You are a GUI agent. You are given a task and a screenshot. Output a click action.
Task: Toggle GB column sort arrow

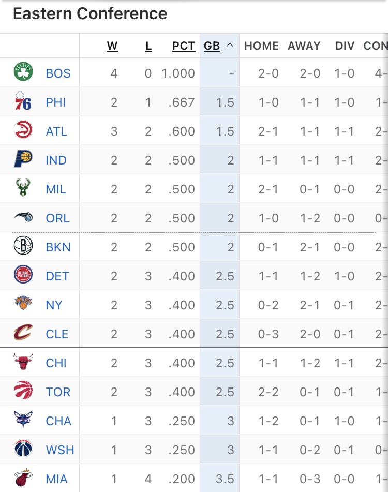(230, 46)
